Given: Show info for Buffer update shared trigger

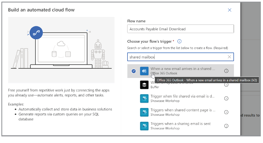Looking at the screenshot, I should (x=226, y=85).
